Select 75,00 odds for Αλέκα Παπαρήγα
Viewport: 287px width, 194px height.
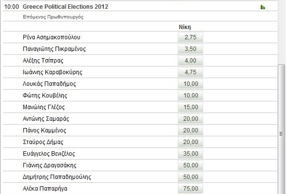pyautogui.click(x=191, y=189)
